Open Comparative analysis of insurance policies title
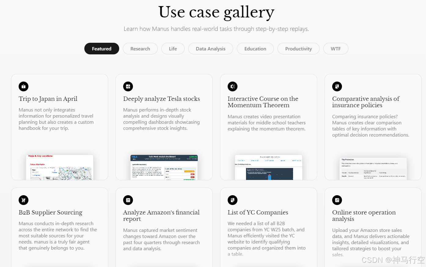The width and height of the screenshot is (426, 267). click(x=366, y=102)
